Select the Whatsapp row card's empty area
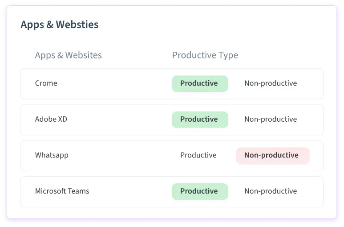The image size is (344, 227). (116, 155)
